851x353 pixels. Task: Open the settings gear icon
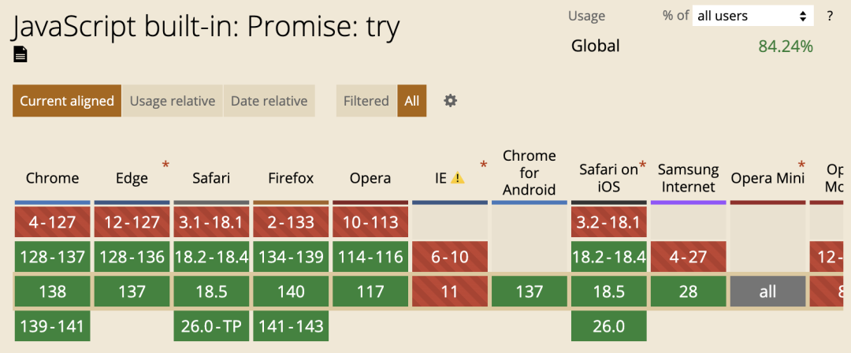click(x=451, y=101)
